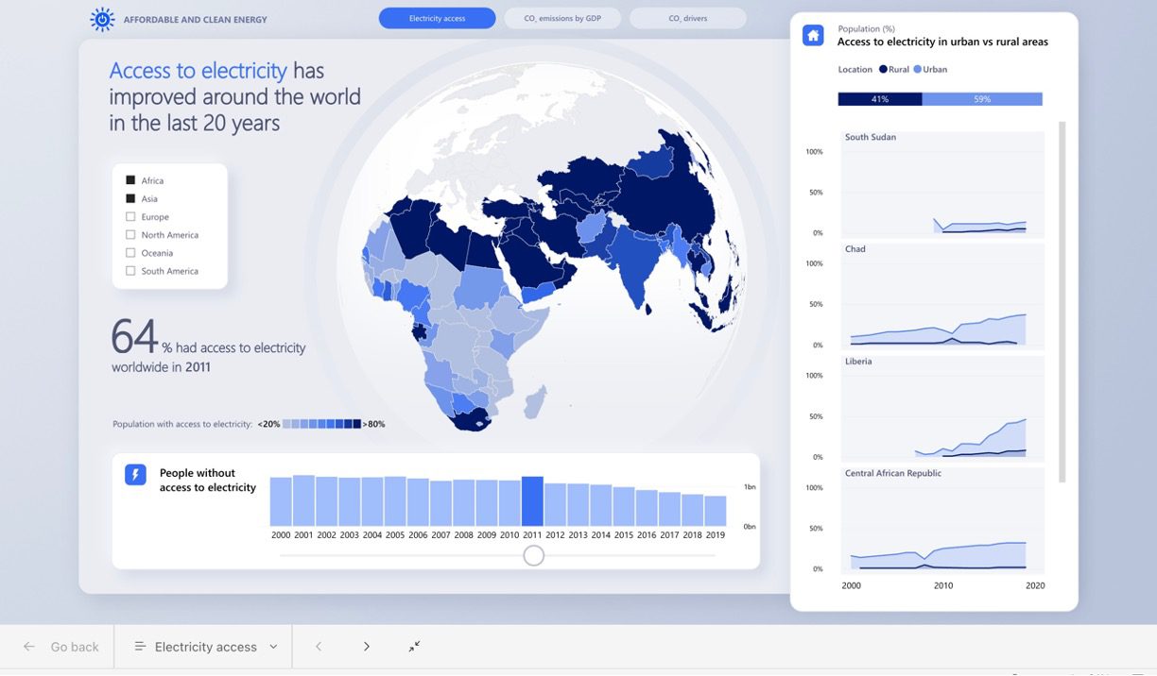
Task: Enable the Europe checkbox
Action: pos(130,216)
